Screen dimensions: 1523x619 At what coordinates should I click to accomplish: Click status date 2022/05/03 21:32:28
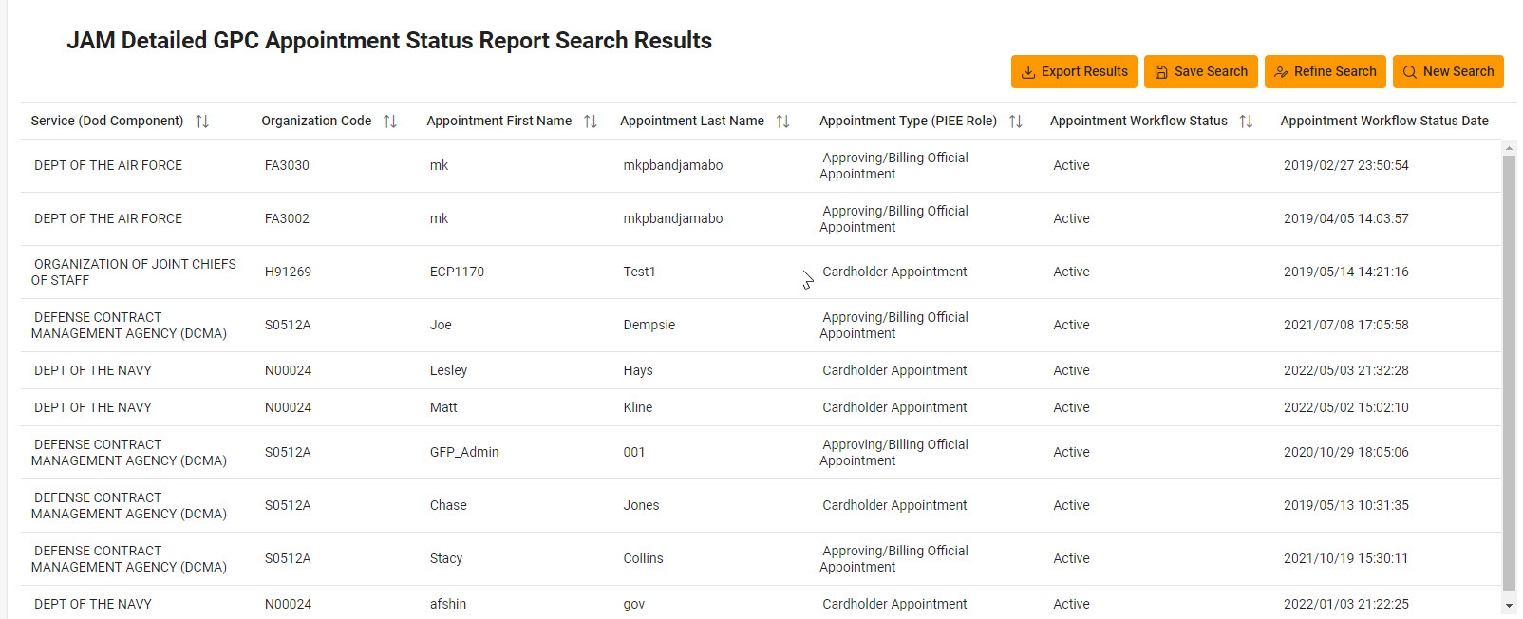click(x=1345, y=370)
